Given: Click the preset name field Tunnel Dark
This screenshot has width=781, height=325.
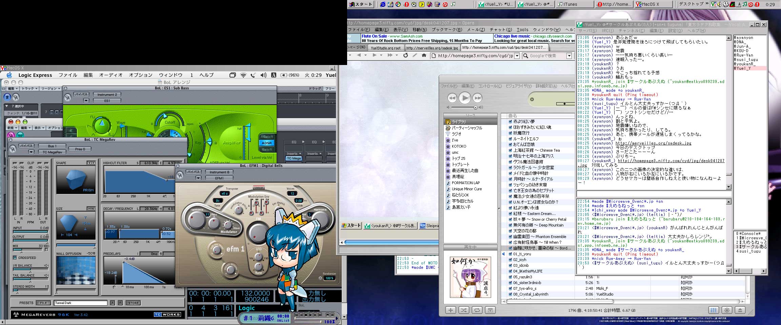Looking at the screenshot, I should pyautogui.click(x=81, y=303).
